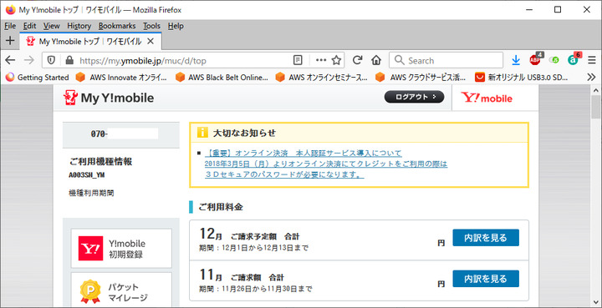The height and width of the screenshot is (308, 602).
Task: Maximize the Firefox window
Action: [558, 9]
